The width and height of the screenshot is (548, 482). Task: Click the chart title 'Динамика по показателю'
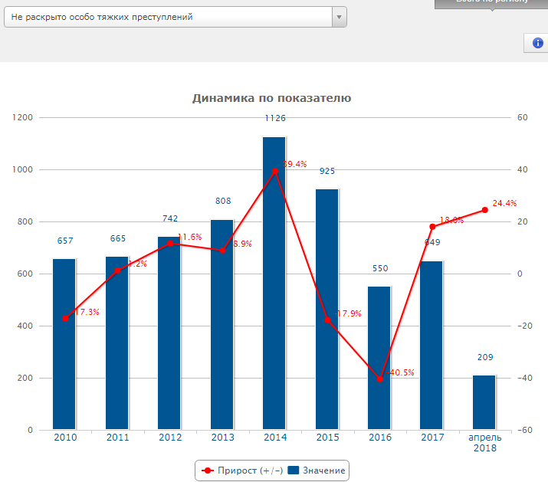coord(271,98)
